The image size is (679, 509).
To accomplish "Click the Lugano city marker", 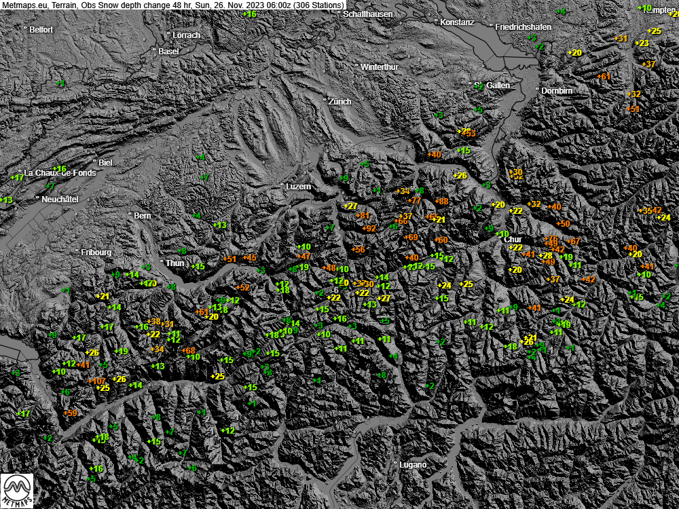I will [x=396, y=463].
